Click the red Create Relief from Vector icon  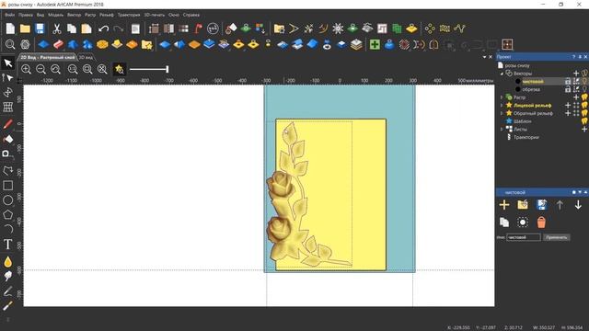[x=58, y=45]
